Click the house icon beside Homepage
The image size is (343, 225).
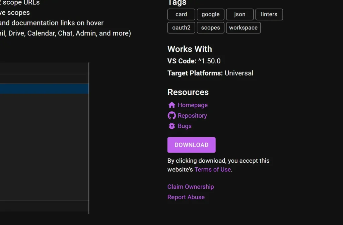coord(171,105)
